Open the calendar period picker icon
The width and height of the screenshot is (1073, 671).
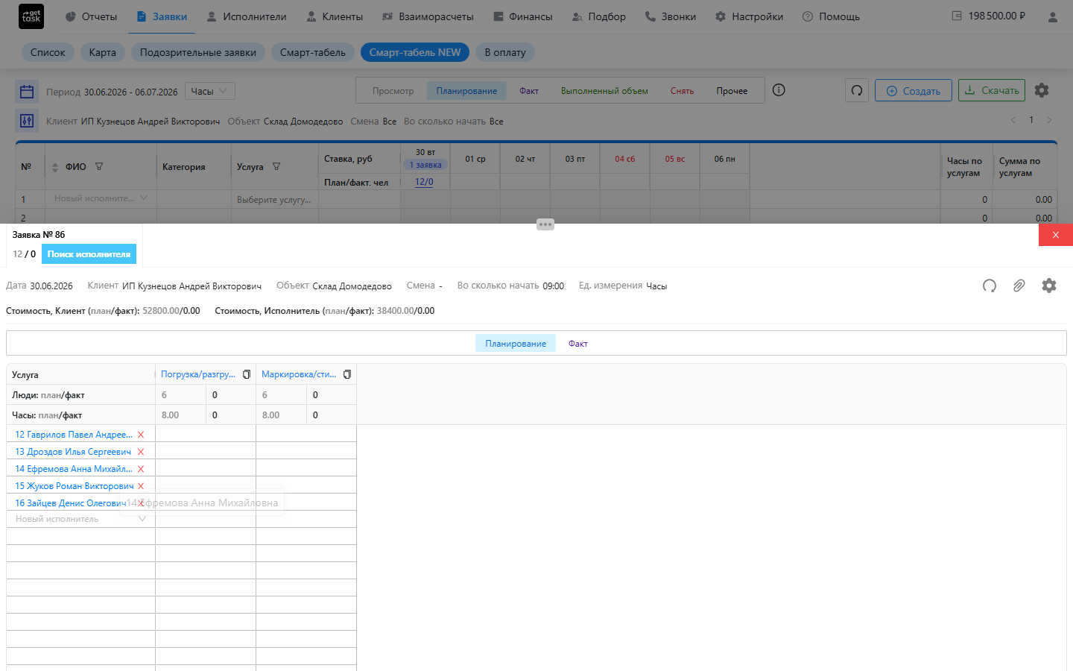pyautogui.click(x=27, y=92)
